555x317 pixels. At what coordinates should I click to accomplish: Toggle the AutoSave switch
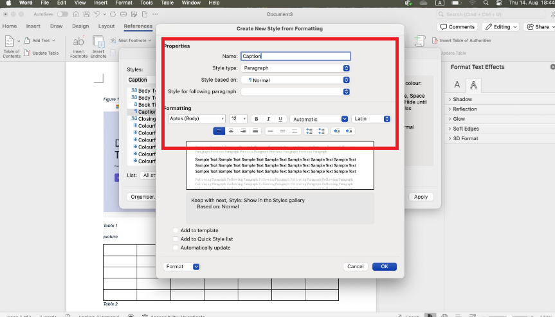62,14
